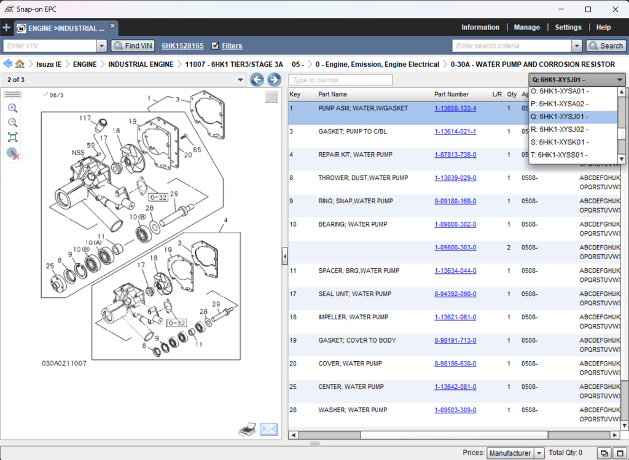Zoom in on the diagram

click(12, 108)
